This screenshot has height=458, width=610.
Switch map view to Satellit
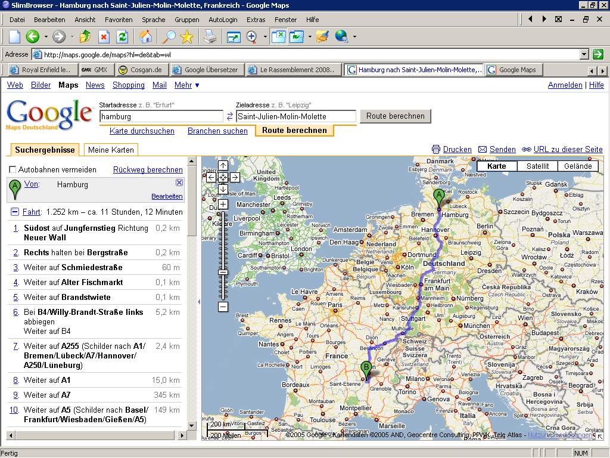point(537,166)
